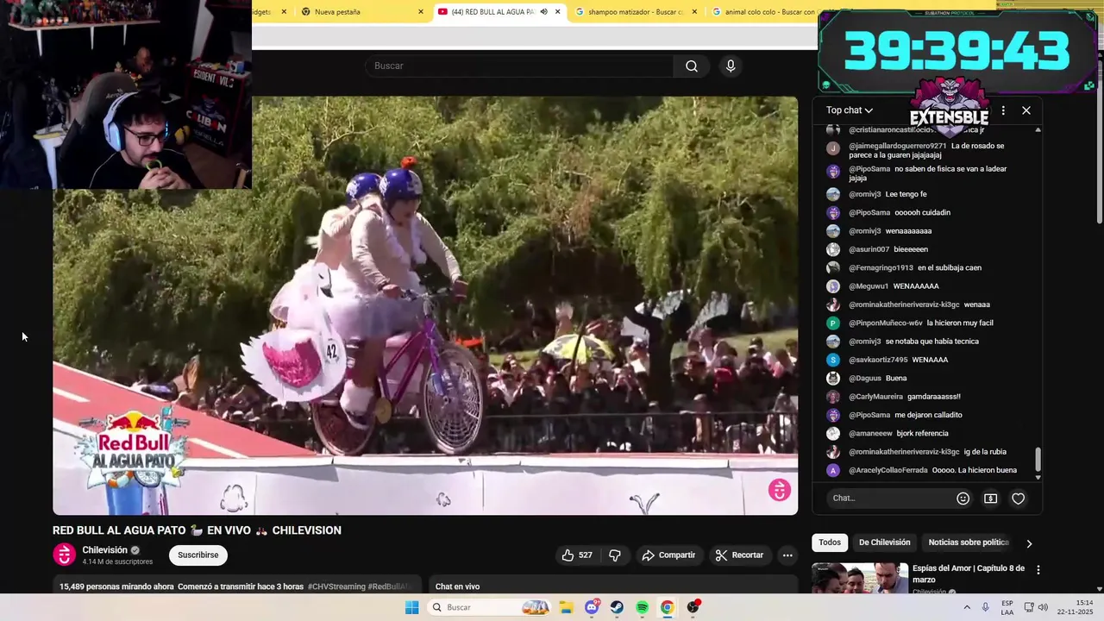Click the Suscribirse button
The image size is (1104, 621).
click(x=198, y=555)
